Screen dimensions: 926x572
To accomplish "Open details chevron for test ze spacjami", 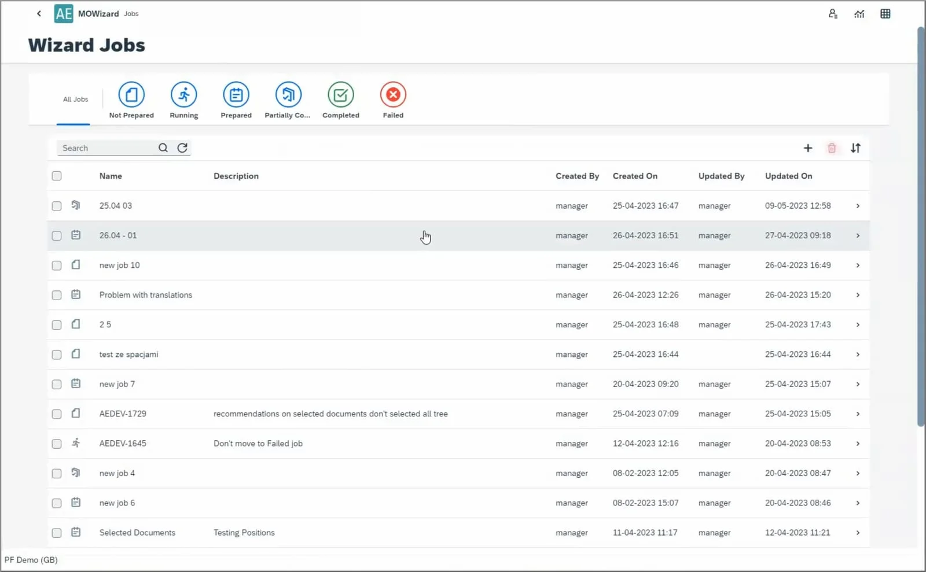I will (x=858, y=355).
